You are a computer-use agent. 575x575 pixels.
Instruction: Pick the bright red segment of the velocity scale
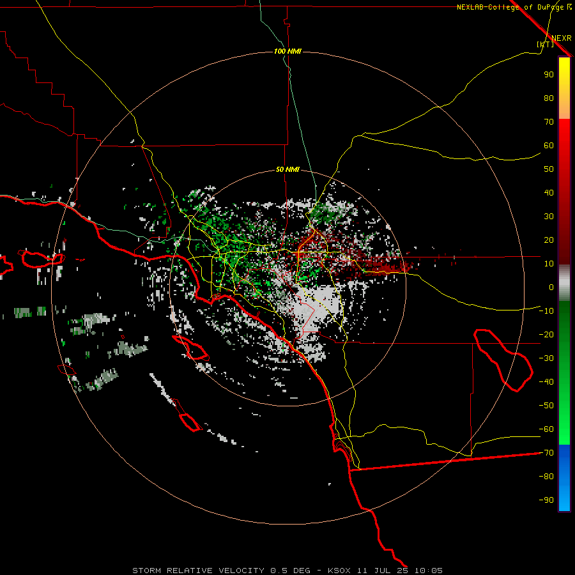point(564,134)
